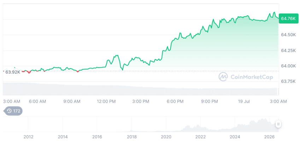Screen dimensions: 304x141
Task: Select 2026 in the range navigator
Action: 269,137
